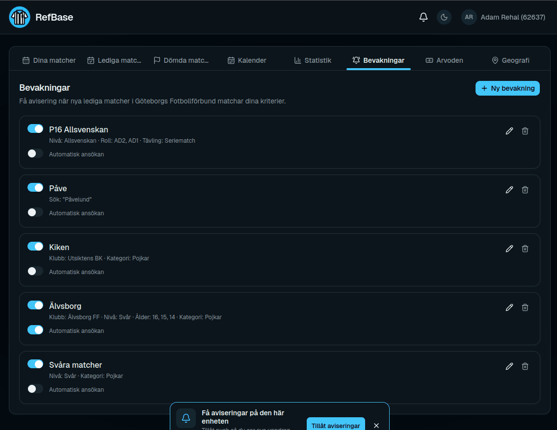The width and height of the screenshot is (557, 430).
Task: Click the Tillåt aviseringar button
Action: point(335,426)
